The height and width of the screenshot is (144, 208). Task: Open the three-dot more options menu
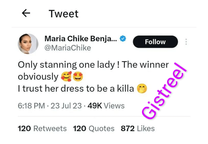[x=186, y=42]
